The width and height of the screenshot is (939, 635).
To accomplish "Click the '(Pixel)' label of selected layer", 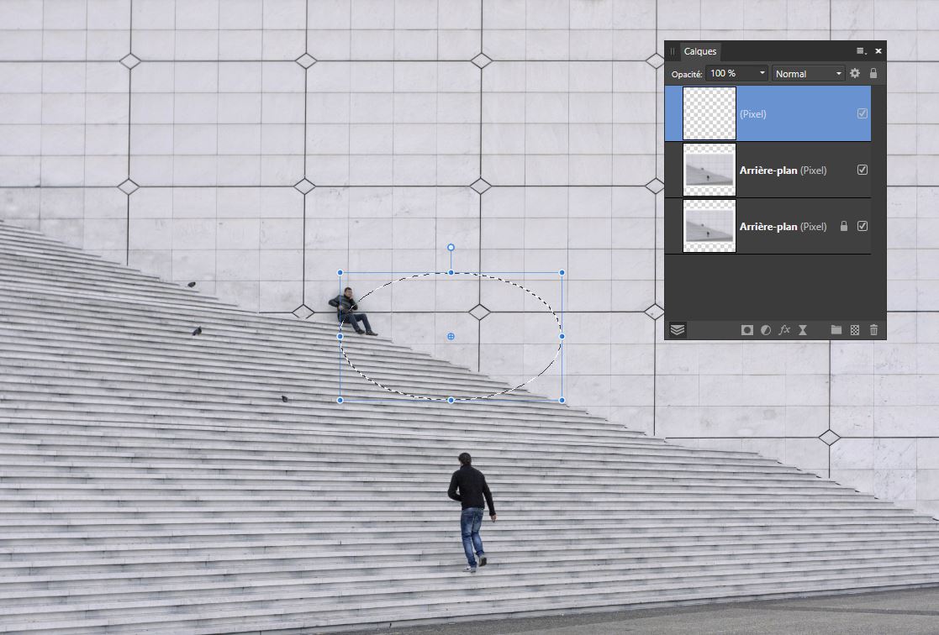I will click(752, 113).
